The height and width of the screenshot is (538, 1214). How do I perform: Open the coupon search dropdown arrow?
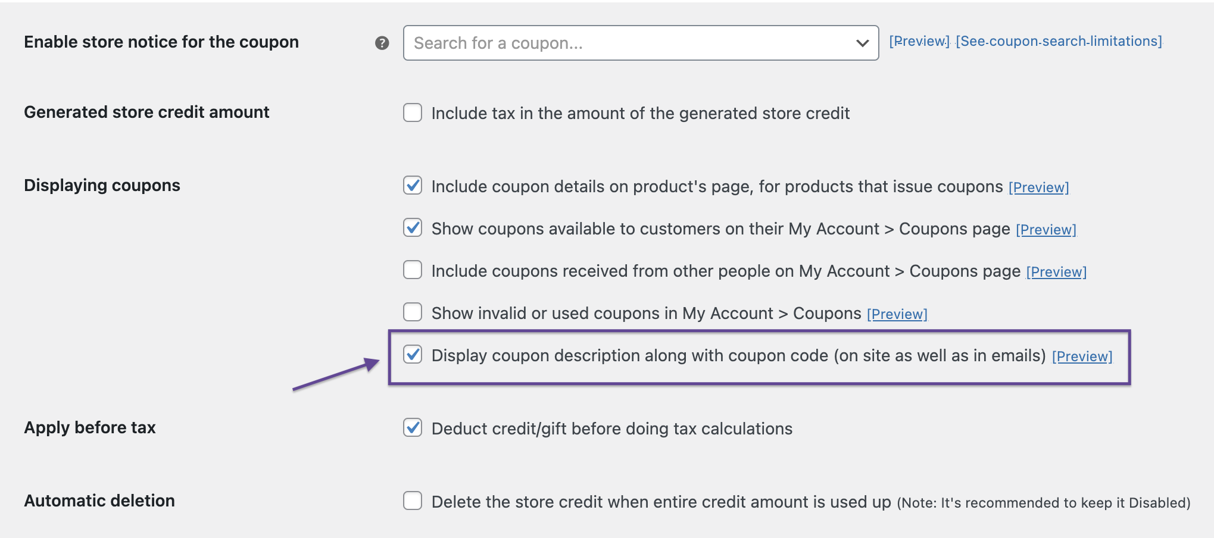862,43
